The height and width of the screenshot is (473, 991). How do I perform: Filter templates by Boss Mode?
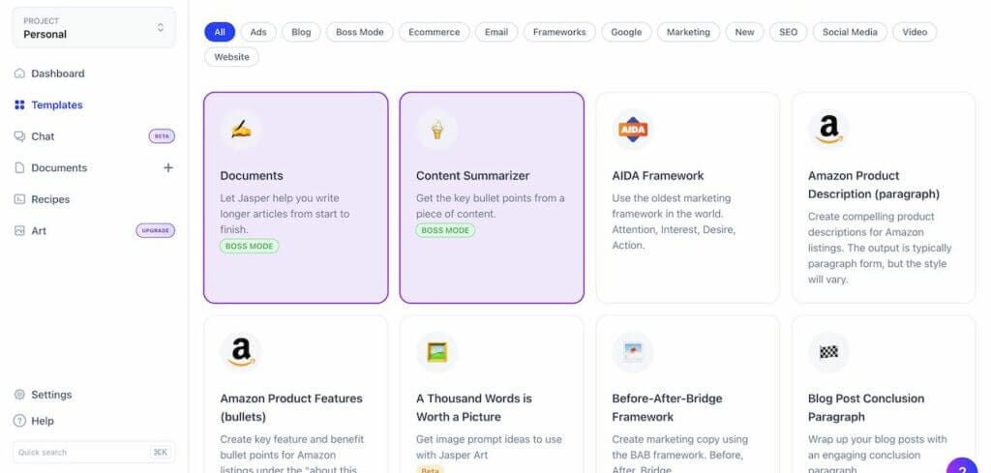click(360, 32)
